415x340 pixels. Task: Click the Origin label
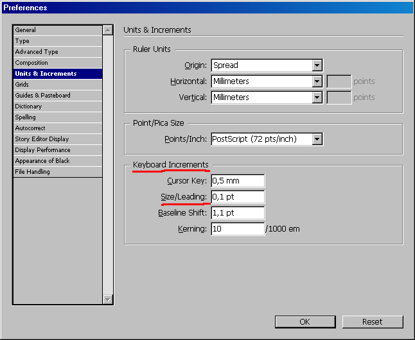click(195, 65)
